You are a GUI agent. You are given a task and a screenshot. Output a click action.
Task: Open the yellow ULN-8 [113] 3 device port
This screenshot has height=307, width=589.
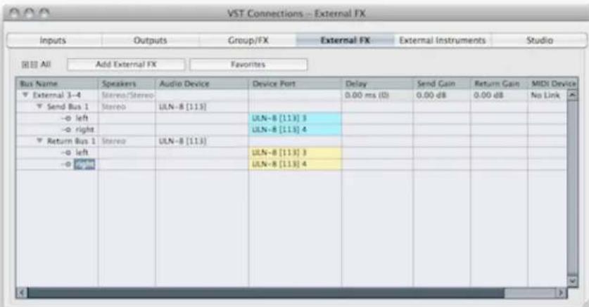pyautogui.click(x=295, y=152)
